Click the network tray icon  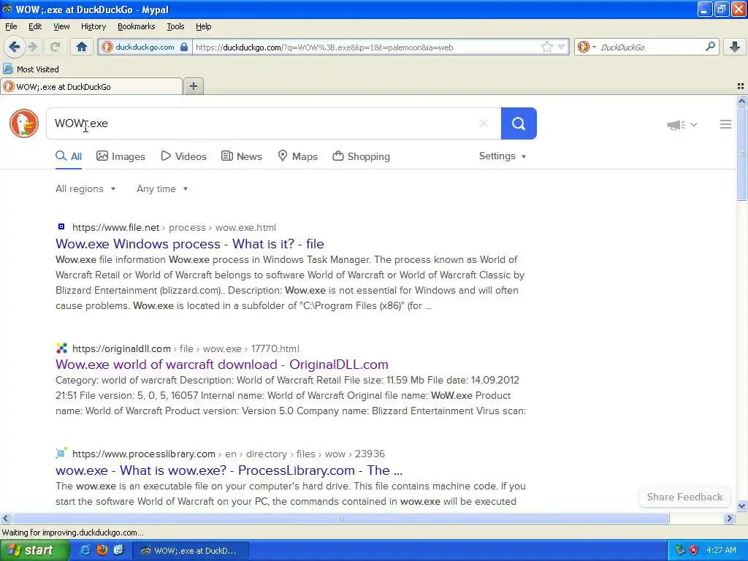click(680, 550)
